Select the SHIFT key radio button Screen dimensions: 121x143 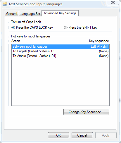(x=66, y=27)
